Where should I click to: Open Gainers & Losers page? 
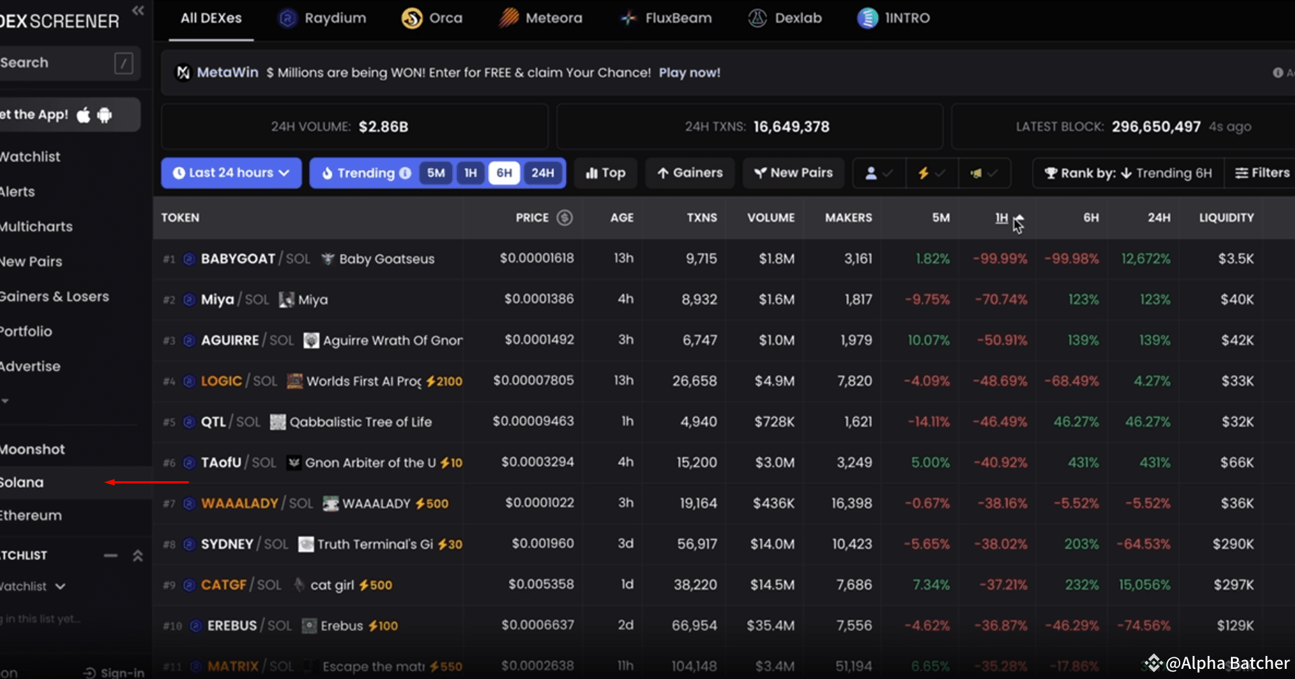pos(54,297)
